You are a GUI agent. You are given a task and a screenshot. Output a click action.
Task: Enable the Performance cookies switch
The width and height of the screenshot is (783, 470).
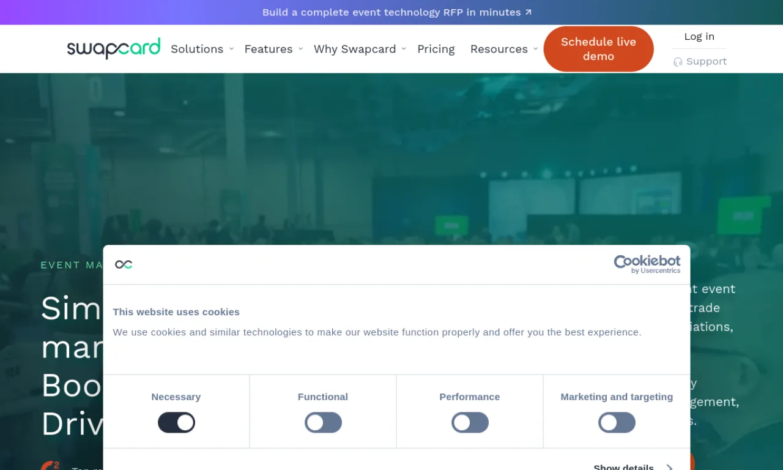pos(470,422)
